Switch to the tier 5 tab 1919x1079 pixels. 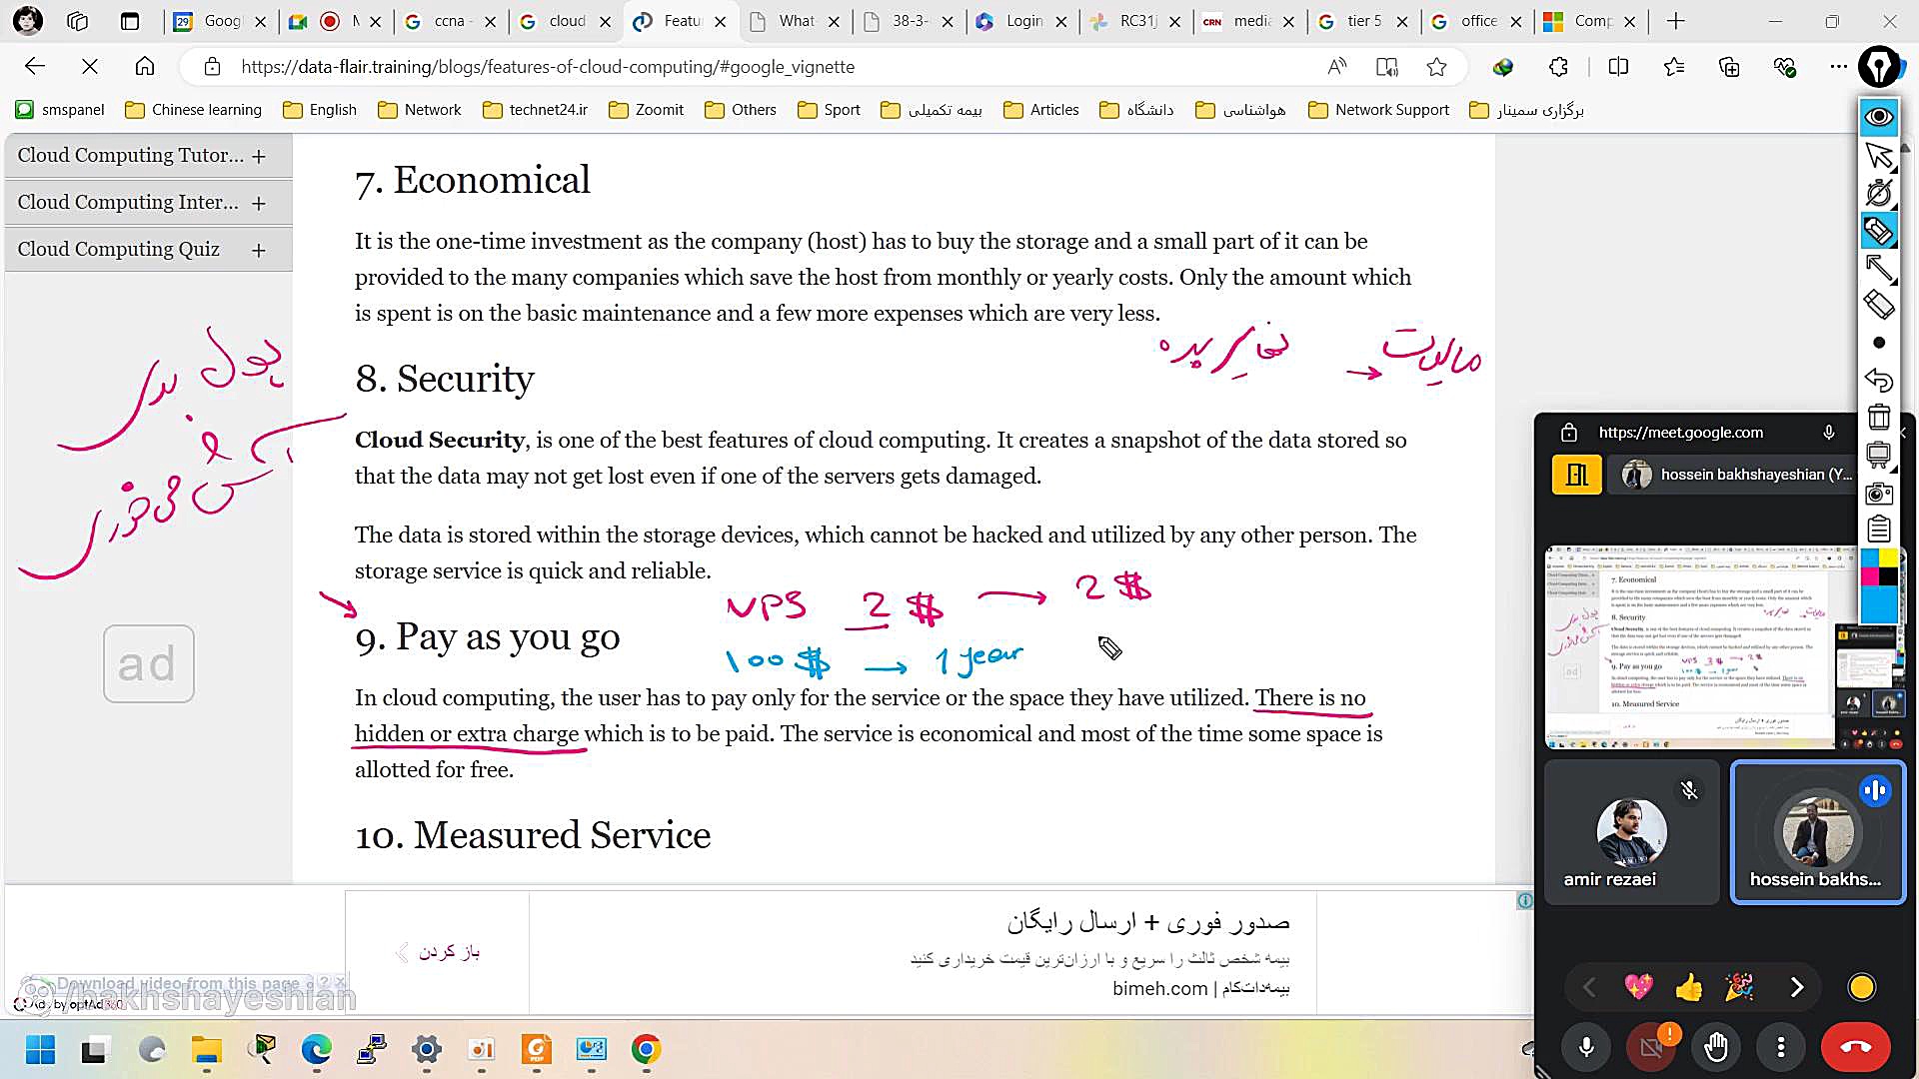pos(1363,21)
